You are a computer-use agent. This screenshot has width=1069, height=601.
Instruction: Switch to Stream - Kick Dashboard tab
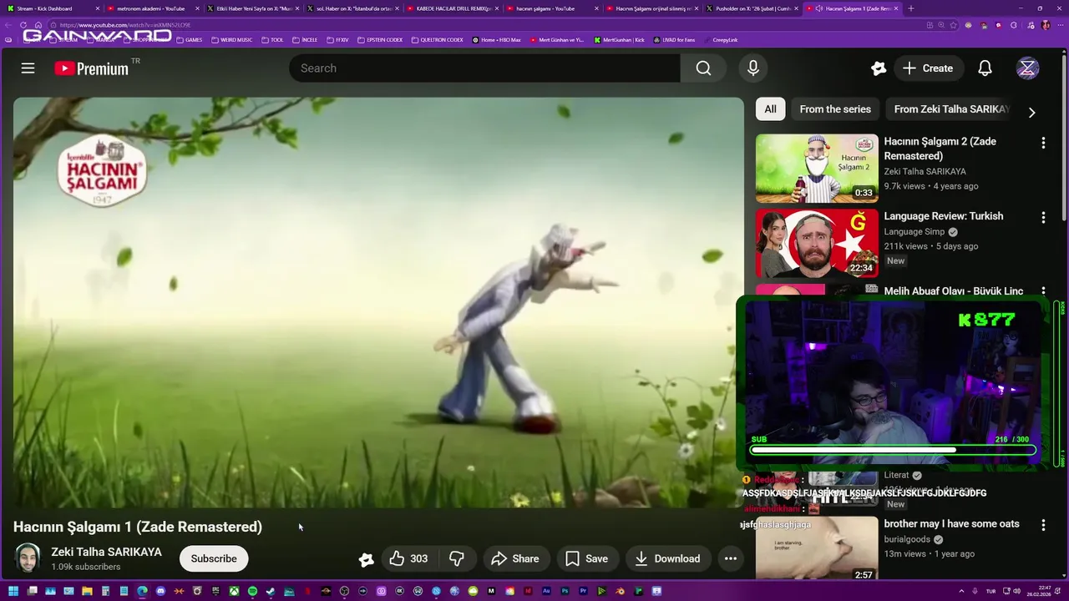pyautogui.click(x=50, y=8)
